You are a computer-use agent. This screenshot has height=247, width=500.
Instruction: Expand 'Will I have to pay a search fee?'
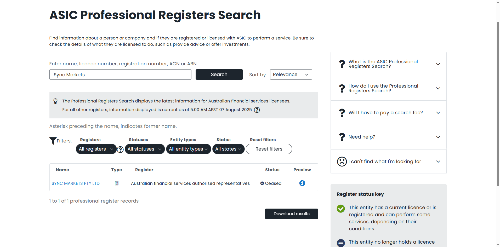coord(388,113)
